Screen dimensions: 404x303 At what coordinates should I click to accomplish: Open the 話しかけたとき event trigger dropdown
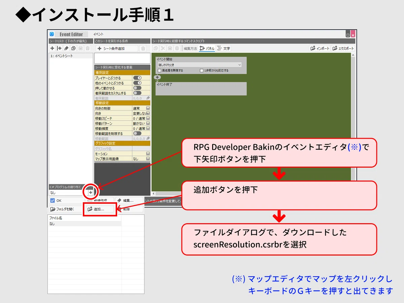[x=199, y=65]
